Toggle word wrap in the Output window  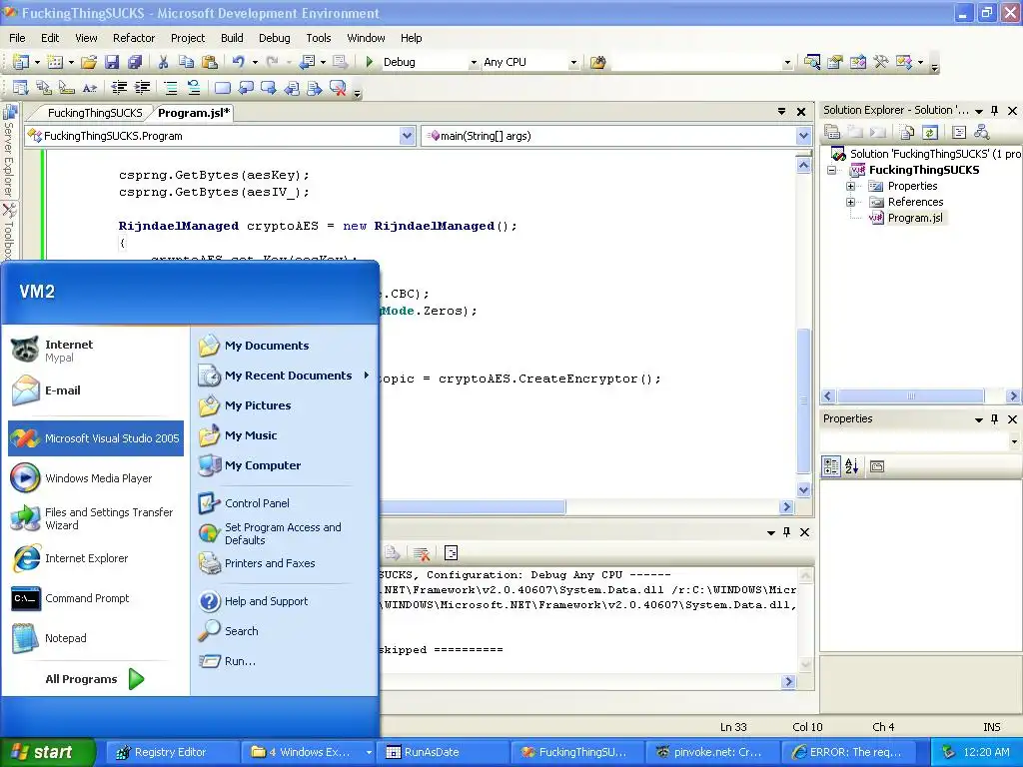[451, 553]
